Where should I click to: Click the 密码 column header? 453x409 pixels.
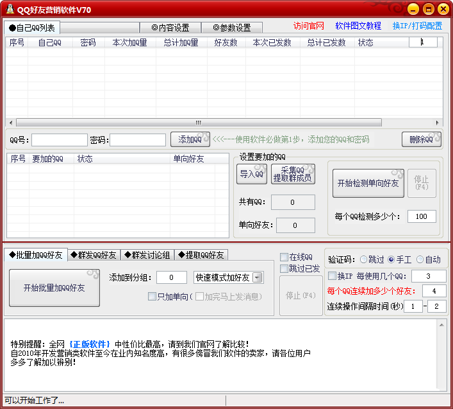point(88,42)
